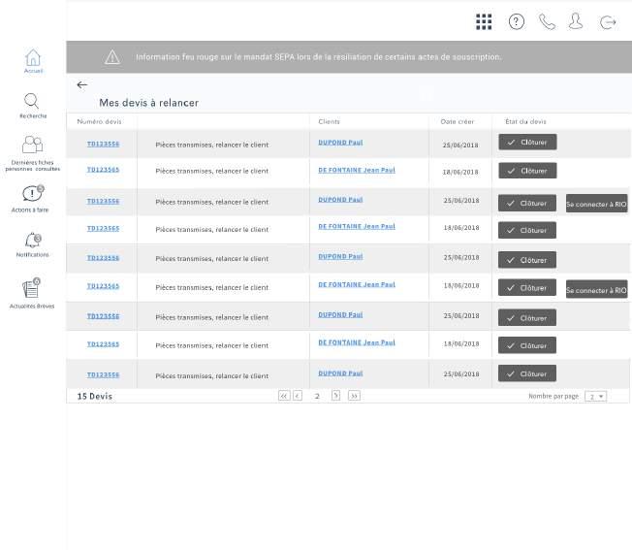This screenshot has width=632, height=550.
Task: Click Se connecter à RIO in sixth row
Action: [596, 290]
